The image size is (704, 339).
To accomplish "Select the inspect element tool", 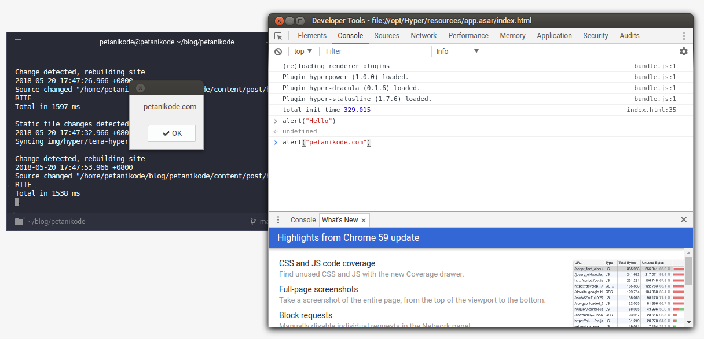I will coord(278,35).
